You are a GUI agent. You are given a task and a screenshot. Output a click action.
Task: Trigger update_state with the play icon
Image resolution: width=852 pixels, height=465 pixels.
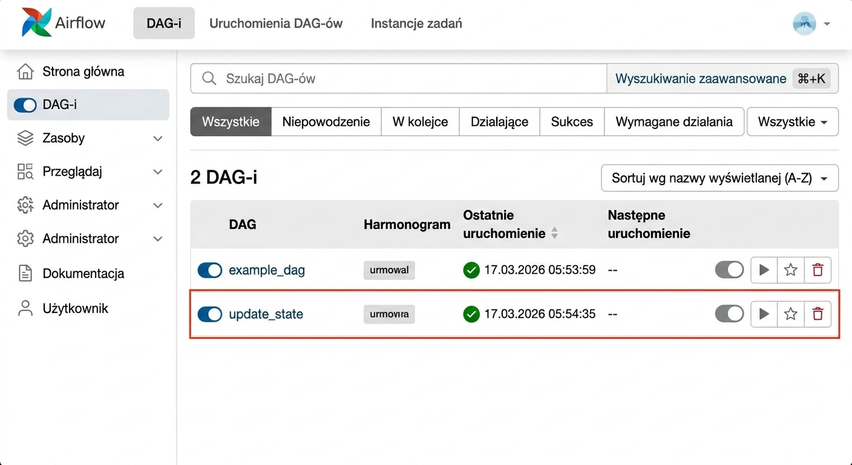click(764, 314)
